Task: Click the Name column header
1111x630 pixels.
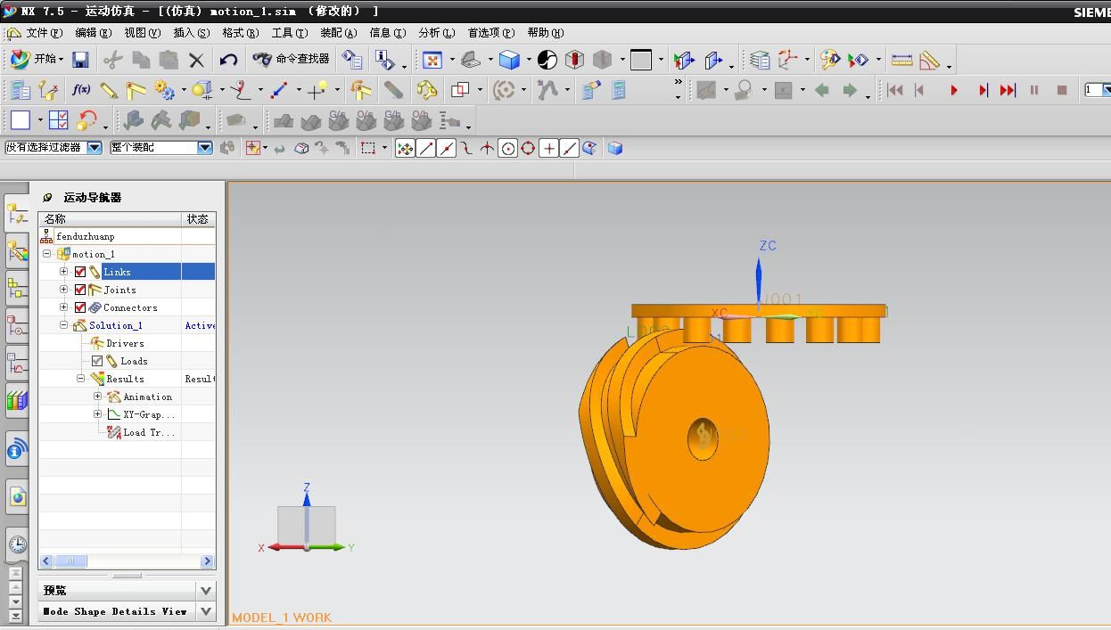Action: (110, 219)
